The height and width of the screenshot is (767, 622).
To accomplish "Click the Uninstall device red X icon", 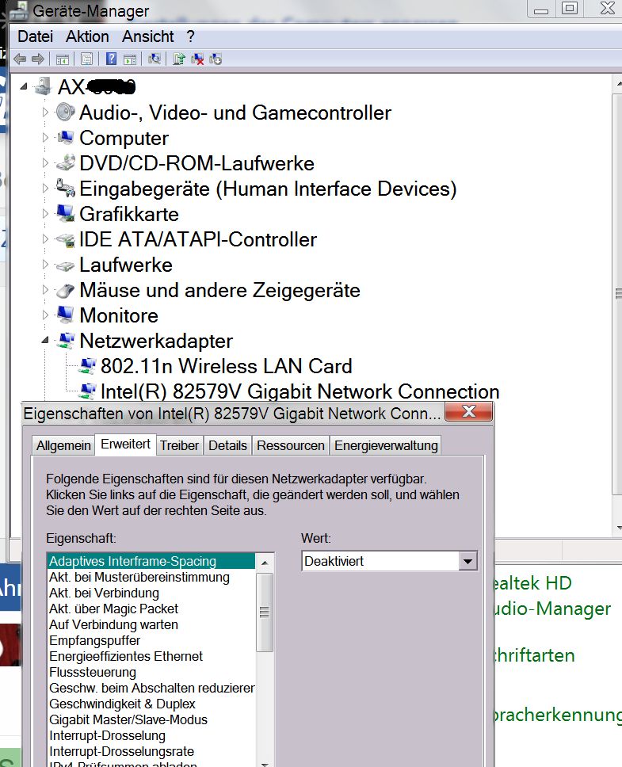I will coord(197,59).
